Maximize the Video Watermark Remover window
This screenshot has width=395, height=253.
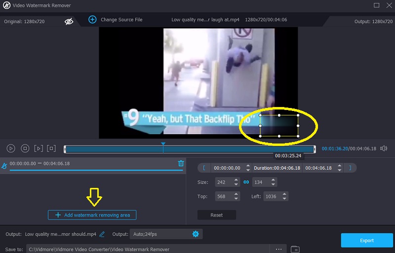376,5
